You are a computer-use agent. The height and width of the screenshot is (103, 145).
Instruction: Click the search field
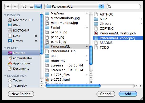(x=124, y=7)
